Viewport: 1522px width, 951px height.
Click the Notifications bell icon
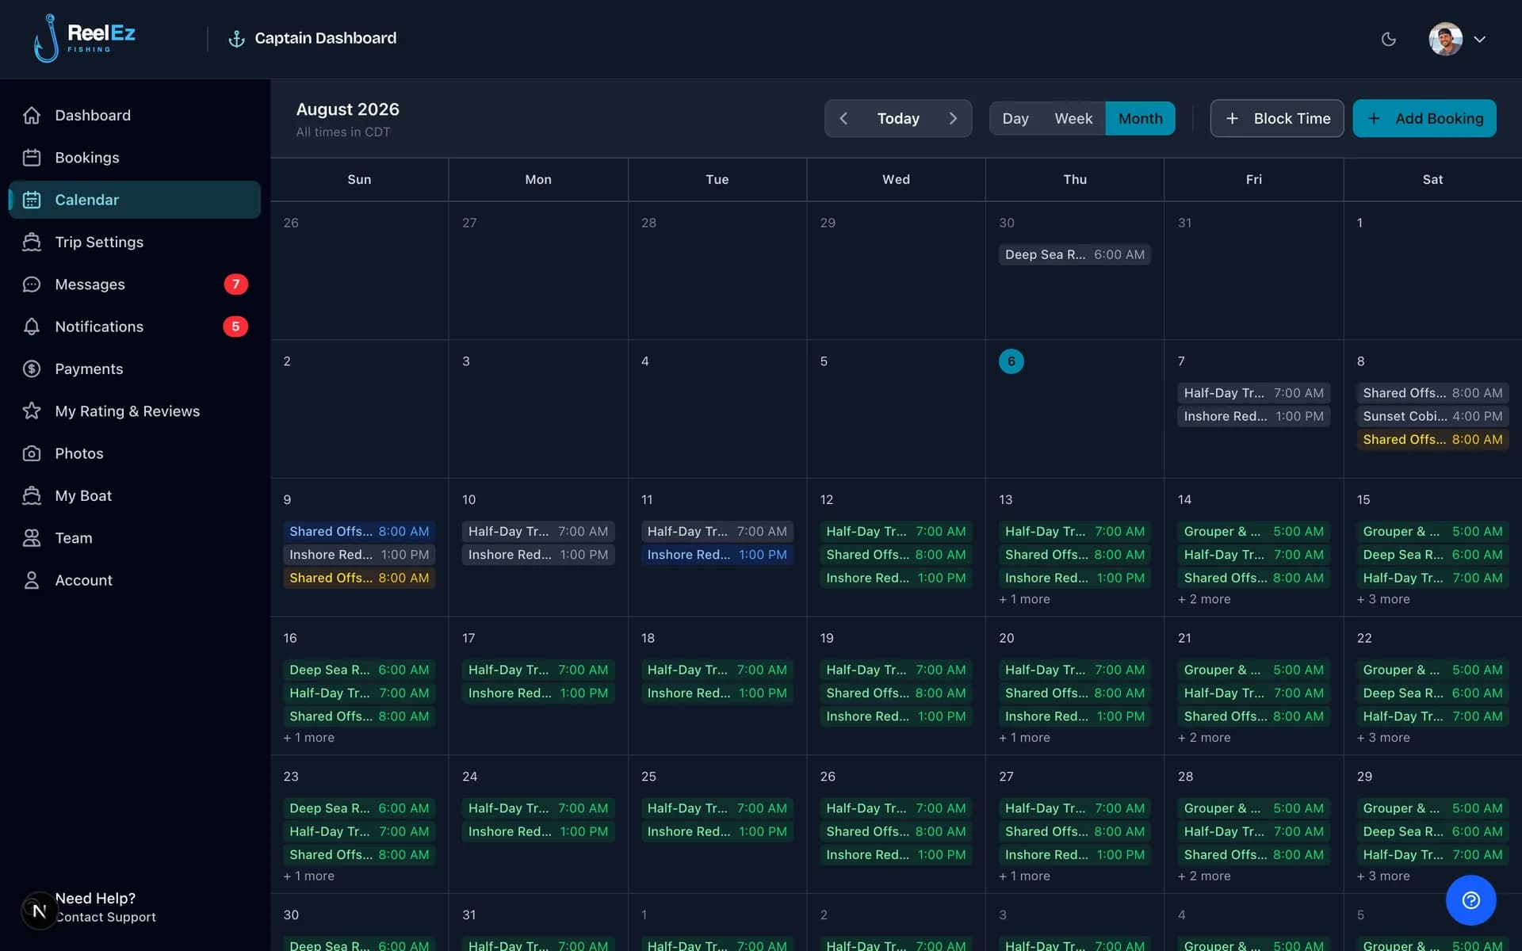pyautogui.click(x=32, y=327)
